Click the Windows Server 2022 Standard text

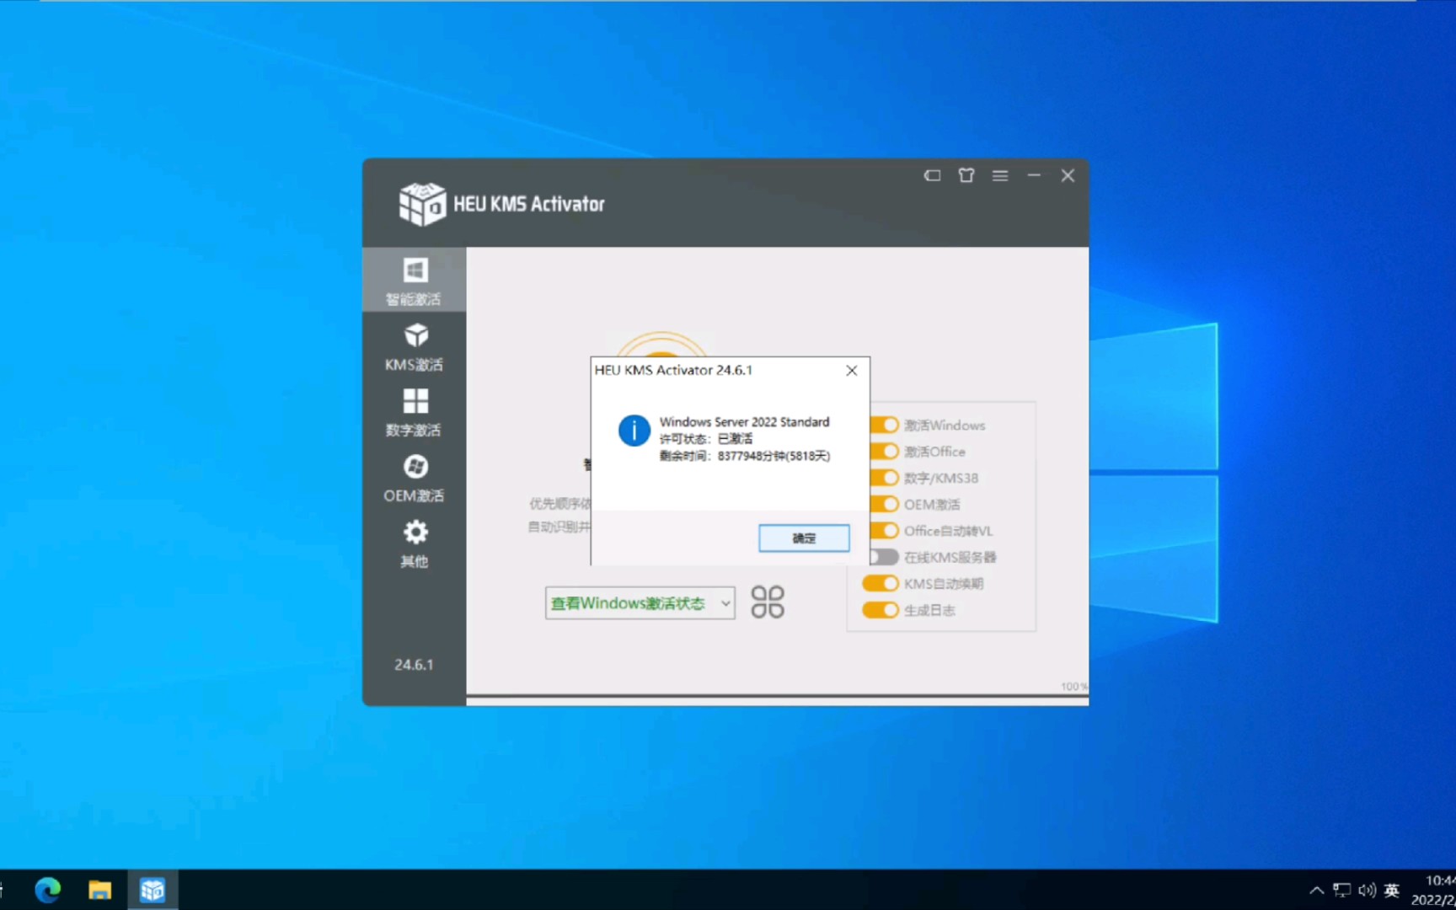[x=744, y=421]
